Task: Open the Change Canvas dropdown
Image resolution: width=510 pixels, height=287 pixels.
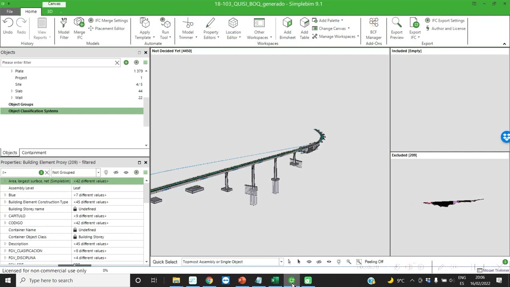Action: coord(331,28)
